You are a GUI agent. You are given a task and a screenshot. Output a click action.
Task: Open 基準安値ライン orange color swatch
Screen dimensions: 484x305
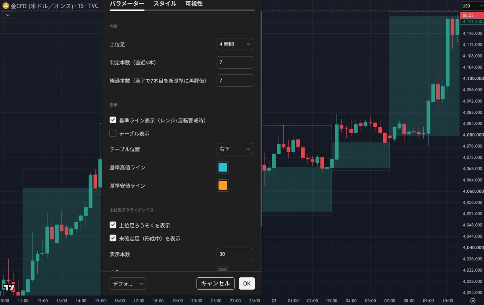(223, 186)
